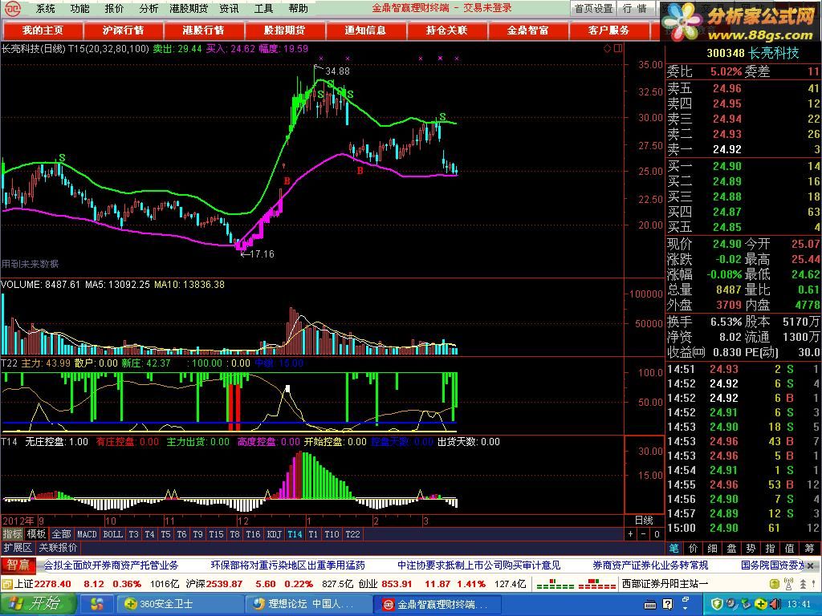The width and height of the screenshot is (822, 616).
Task: Click the 金鼎 logo icon at top left
Action: tap(13, 9)
